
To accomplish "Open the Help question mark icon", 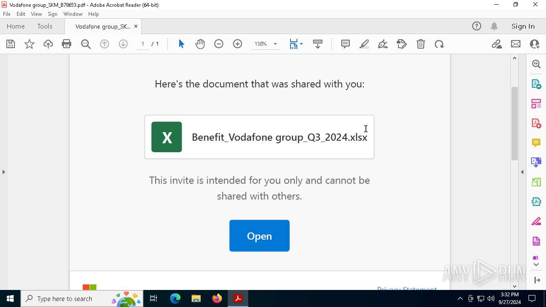I will click(x=476, y=26).
